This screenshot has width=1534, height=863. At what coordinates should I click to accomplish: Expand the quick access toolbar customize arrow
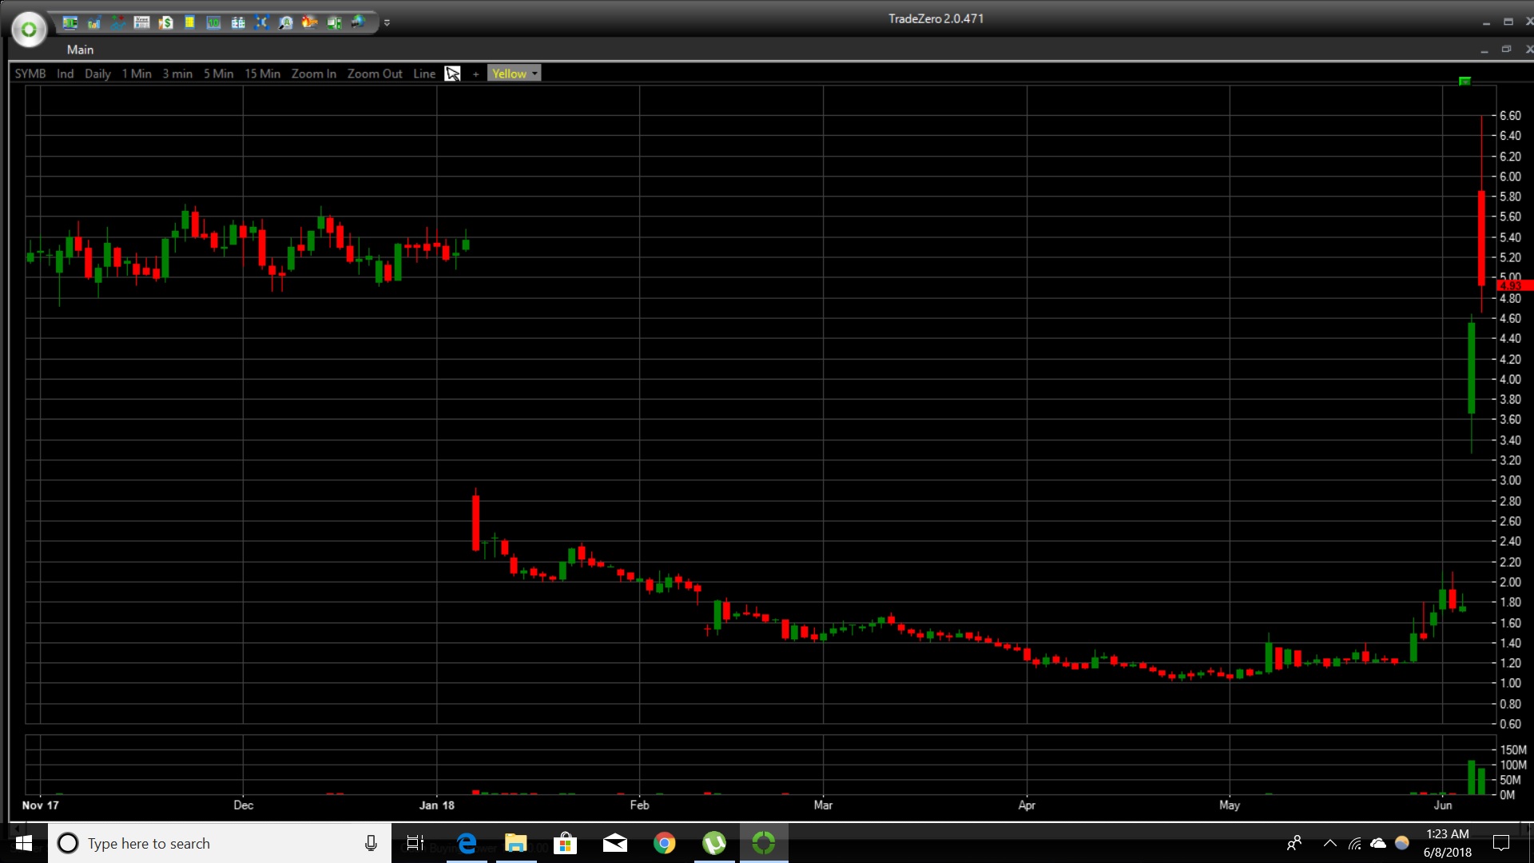[x=387, y=22]
